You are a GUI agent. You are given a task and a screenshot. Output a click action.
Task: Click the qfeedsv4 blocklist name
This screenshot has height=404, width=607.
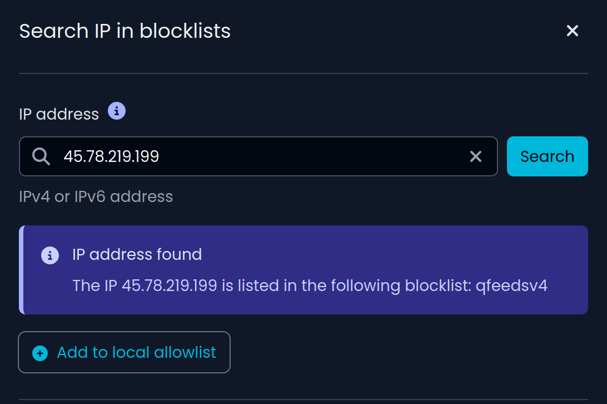coord(511,286)
